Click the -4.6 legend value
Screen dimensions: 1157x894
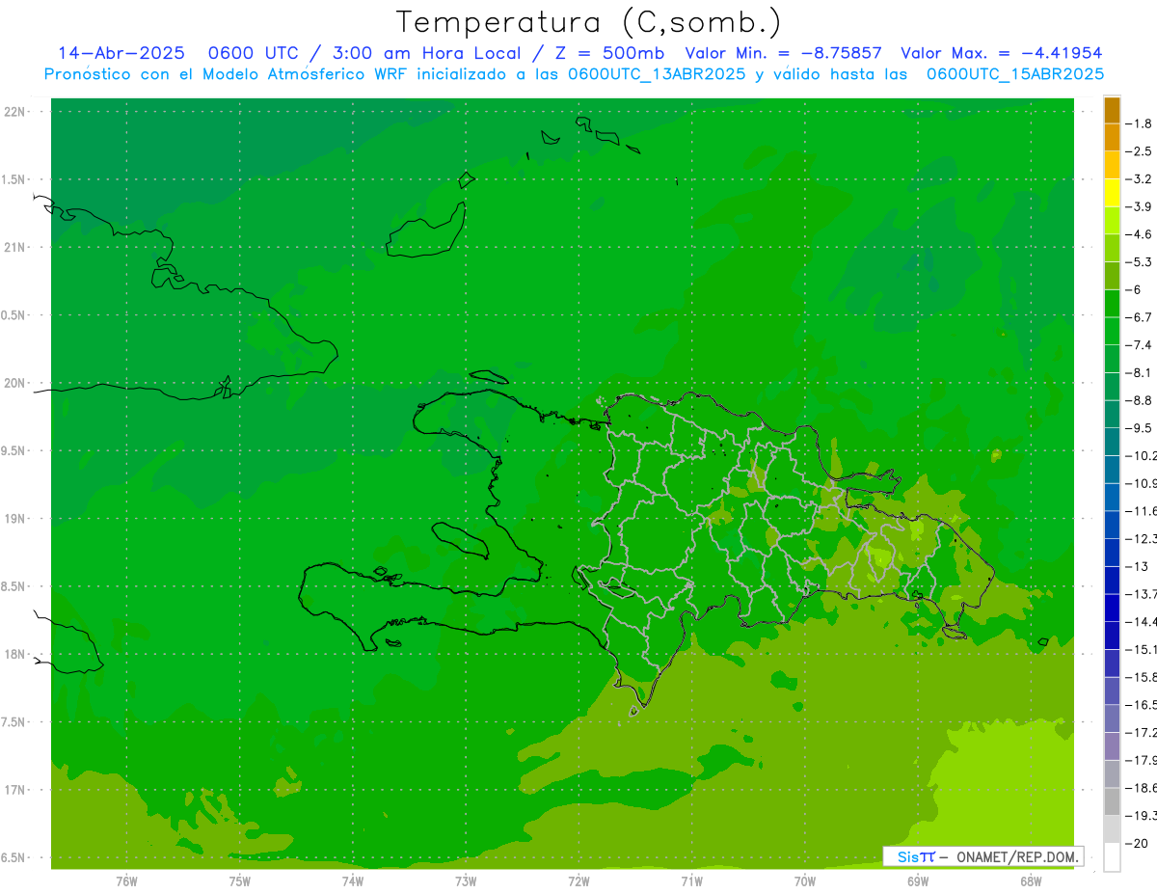coord(1141,234)
